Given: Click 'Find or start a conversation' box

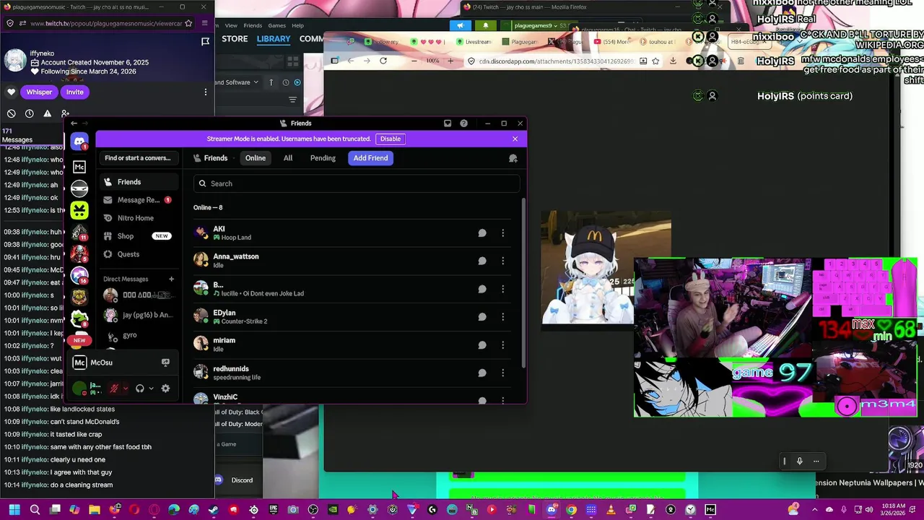Looking at the screenshot, I should tap(138, 158).
